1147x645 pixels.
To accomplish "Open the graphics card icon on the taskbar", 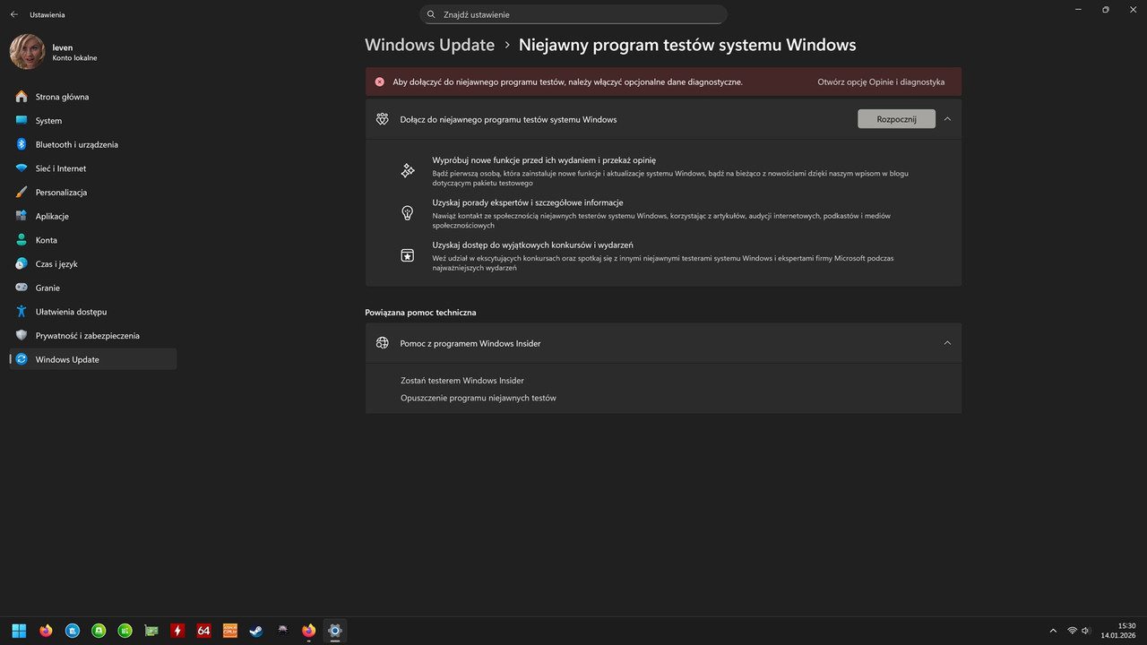I will coord(151,631).
